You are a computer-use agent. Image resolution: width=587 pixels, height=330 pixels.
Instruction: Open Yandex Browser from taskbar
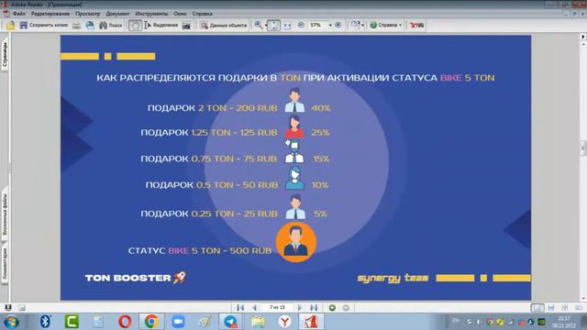pyautogui.click(x=284, y=322)
